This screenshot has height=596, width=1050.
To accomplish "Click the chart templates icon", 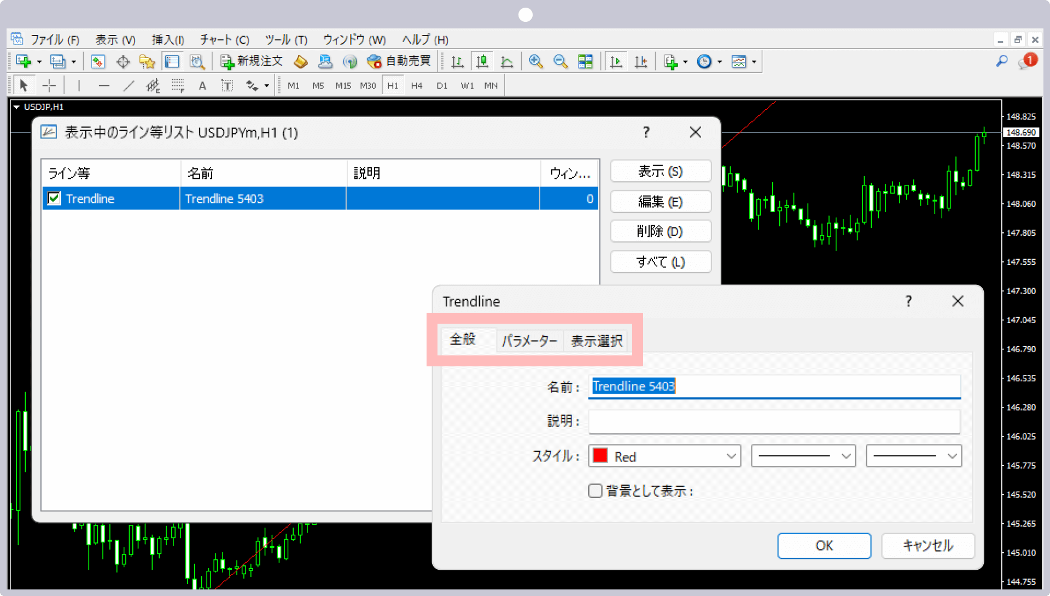I will (x=739, y=62).
